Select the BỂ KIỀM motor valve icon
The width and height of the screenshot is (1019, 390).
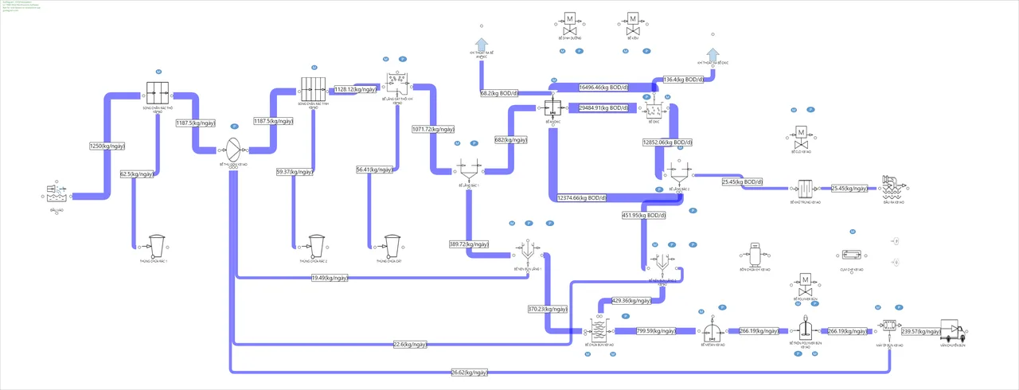click(633, 23)
